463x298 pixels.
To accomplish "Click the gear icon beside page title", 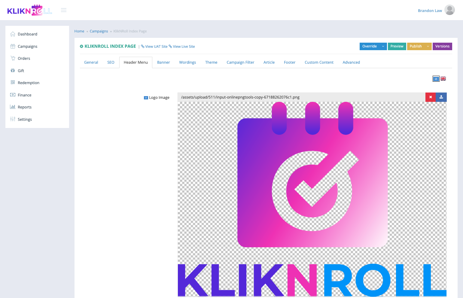I will point(81,46).
